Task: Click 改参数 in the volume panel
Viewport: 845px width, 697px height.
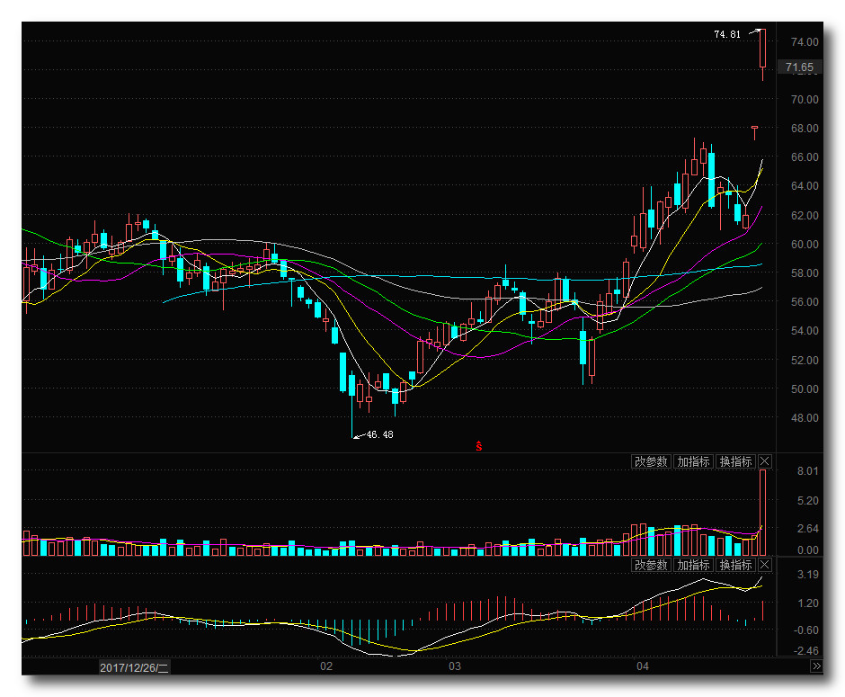Action: [651, 461]
